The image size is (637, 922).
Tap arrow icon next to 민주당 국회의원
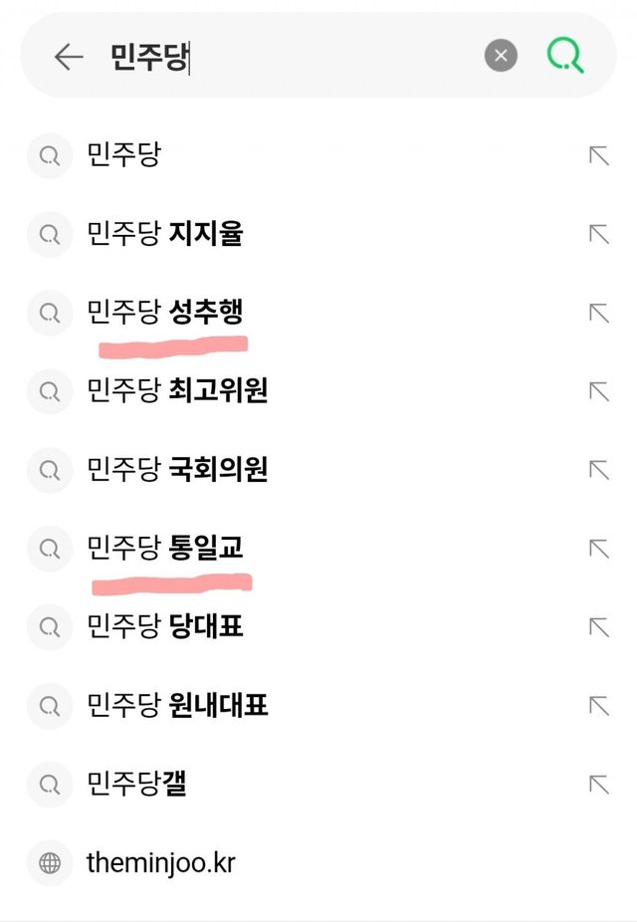pyautogui.click(x=598, y=469)
